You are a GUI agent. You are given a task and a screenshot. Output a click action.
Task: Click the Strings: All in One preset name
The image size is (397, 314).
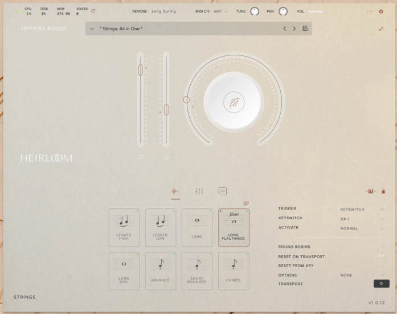pos(121,29)
